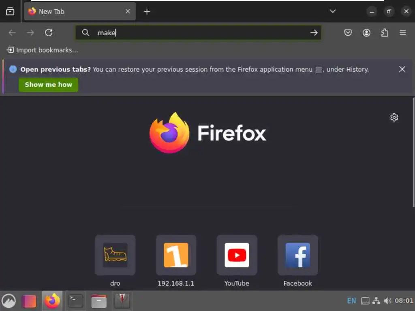This screenshot has height=311, width=415.
Task: Click the blue info icon in notification bar
Action: click(13, 69)
